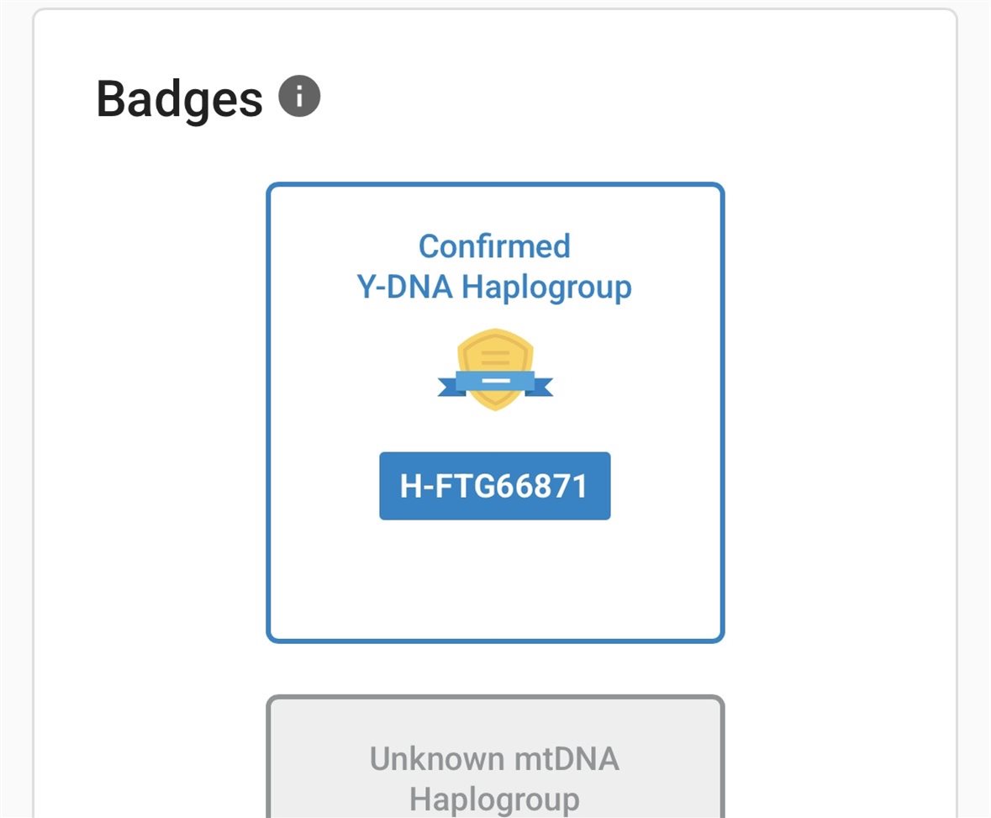Image resolution: width=991 pixels, height=818 pixels.
Task: Click the "Y-DNA Haplogroup" title text
Action: (x=494, y=287)
